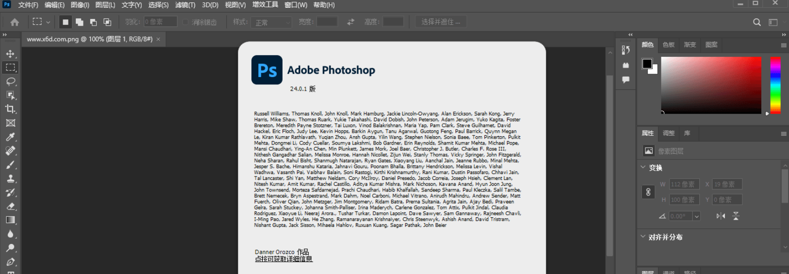Image resolution: width=789 pixels, height=274 pixels.
Task: Click the black foreground color swatch
Action: [x=647, y=64]
